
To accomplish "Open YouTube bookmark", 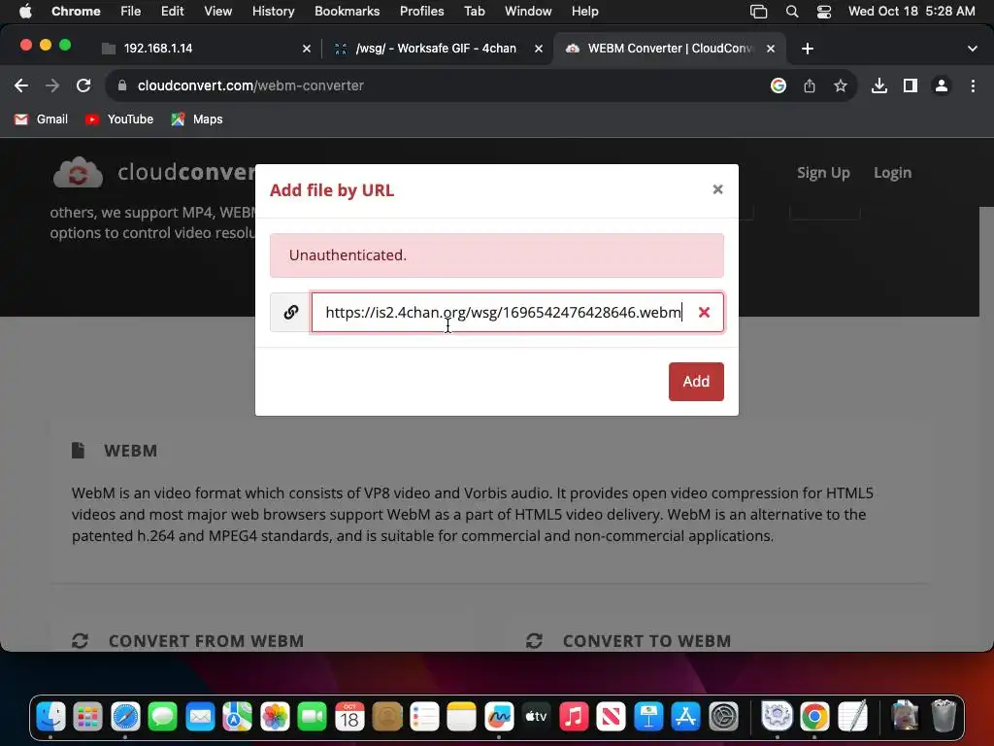I will (119, 119).
